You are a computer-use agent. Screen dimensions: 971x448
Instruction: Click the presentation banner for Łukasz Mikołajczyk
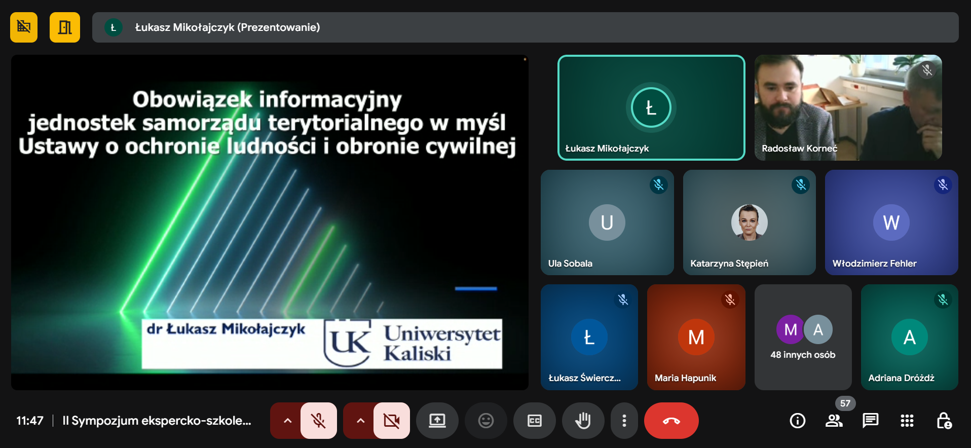coord(525,27)
